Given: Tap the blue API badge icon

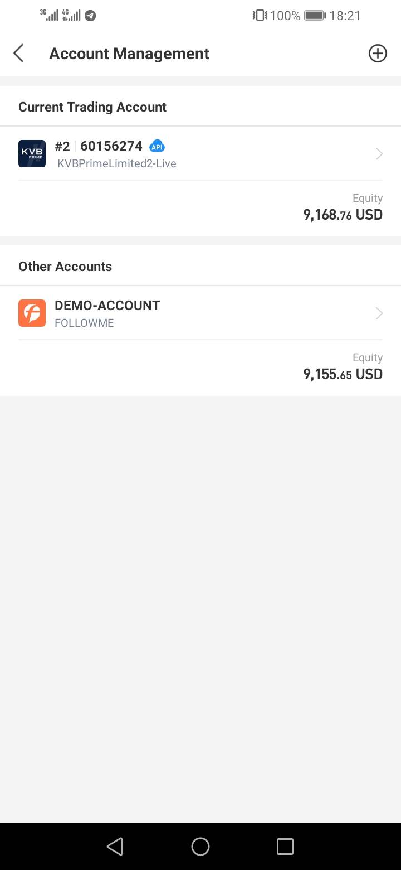Looking at the screenshot, I should point(157,147).
